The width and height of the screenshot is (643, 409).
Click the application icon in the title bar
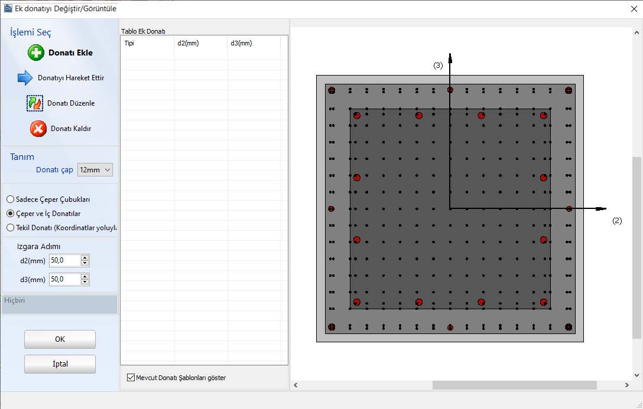tap(7, 8)
